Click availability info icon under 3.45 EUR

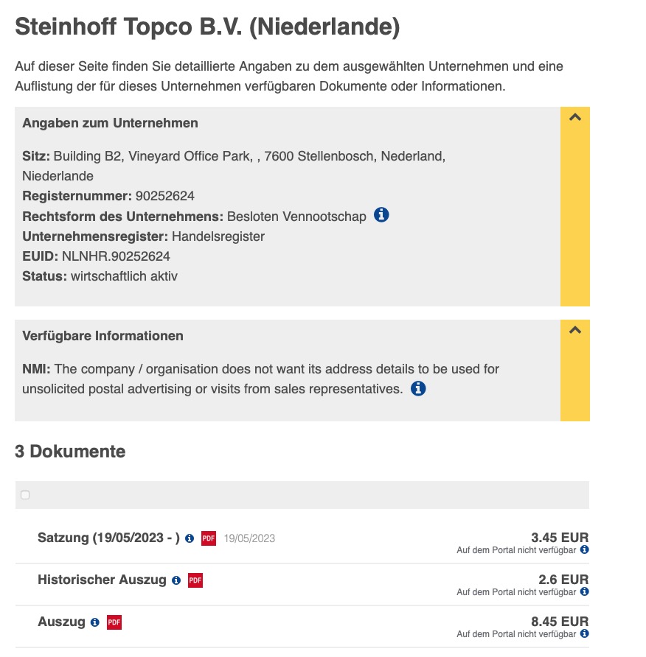click(x=584, y=549)
